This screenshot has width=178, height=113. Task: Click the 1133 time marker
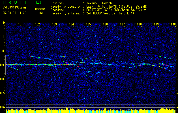coord(53,24)
